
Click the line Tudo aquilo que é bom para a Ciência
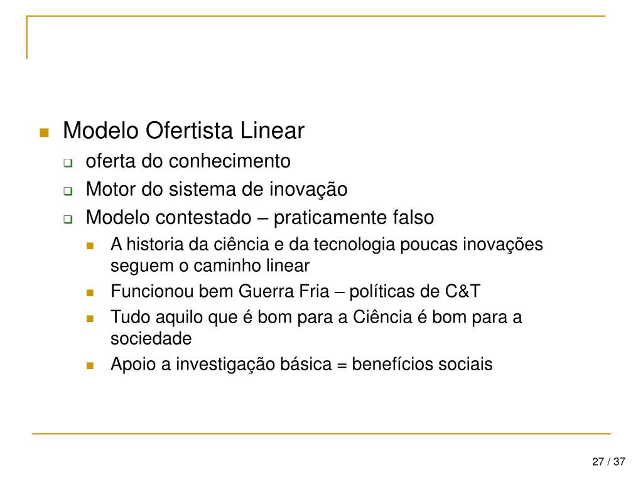(316, 317)
